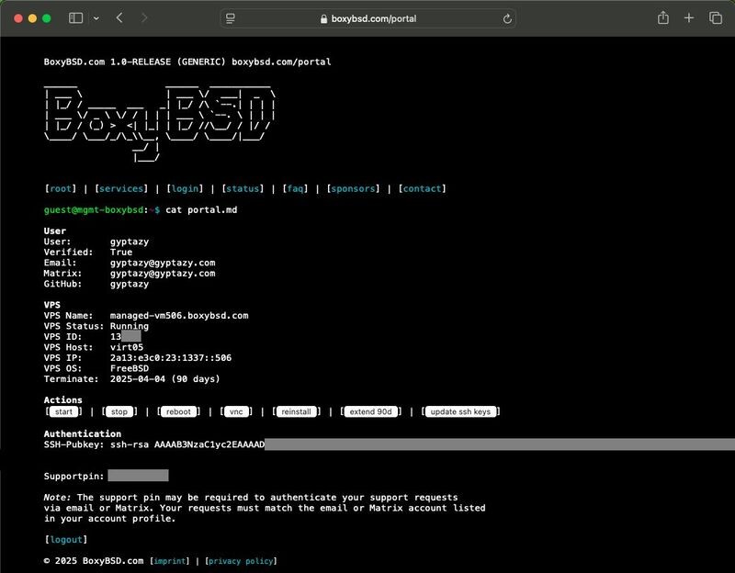The width and height of the screenshot is (735, 573).
Task: Open the imprint link in the footer
Action: pos(169,561)
